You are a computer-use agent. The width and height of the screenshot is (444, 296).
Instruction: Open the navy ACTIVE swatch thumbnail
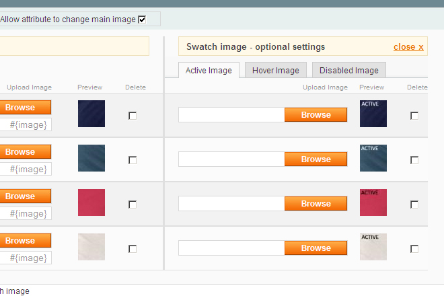point(373,114)
